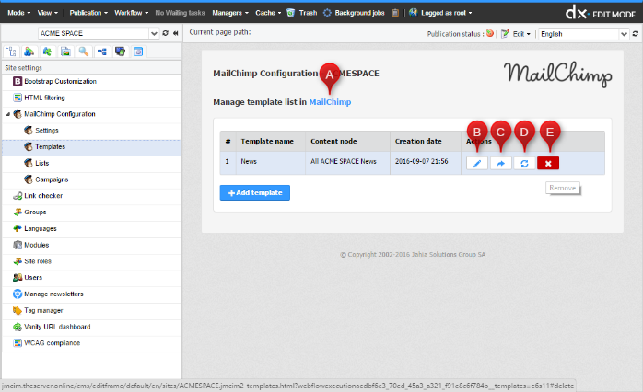This screenshot has width=643, height=392.
Task: Open the pages tree tab icon
Action: click(11, 52)
